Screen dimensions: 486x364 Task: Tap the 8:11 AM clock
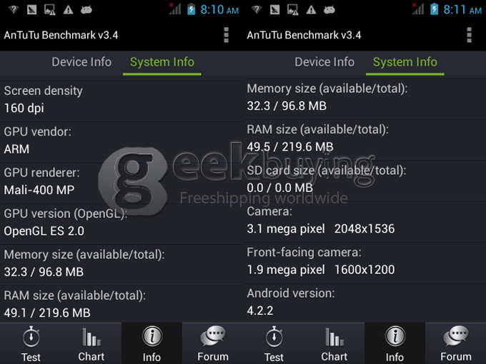pos(462,9)
